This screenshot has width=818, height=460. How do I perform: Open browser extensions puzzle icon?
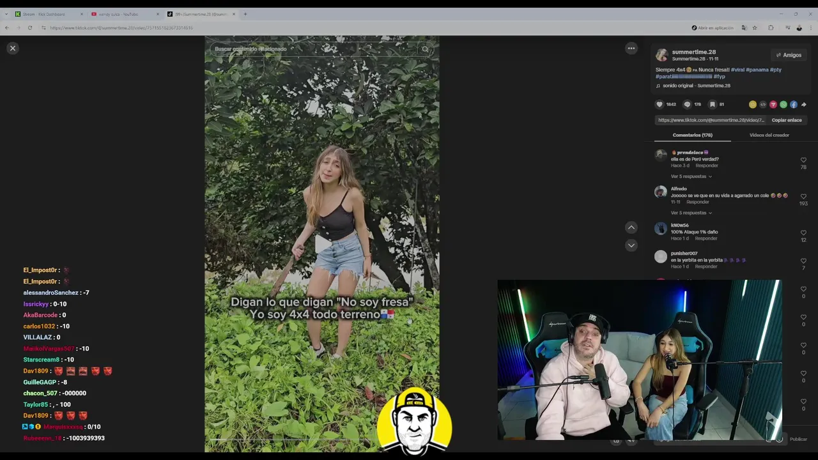coord(771,27)
